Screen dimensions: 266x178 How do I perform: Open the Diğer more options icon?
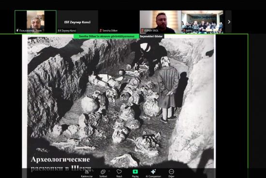pyautogui.click(x=171, y=172)
